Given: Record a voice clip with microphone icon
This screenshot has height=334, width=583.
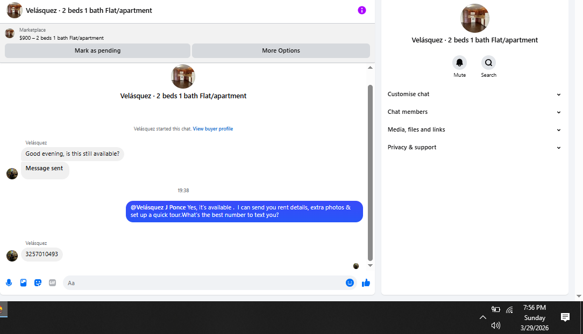Looking at the screenshot, I should coord(9,283).
